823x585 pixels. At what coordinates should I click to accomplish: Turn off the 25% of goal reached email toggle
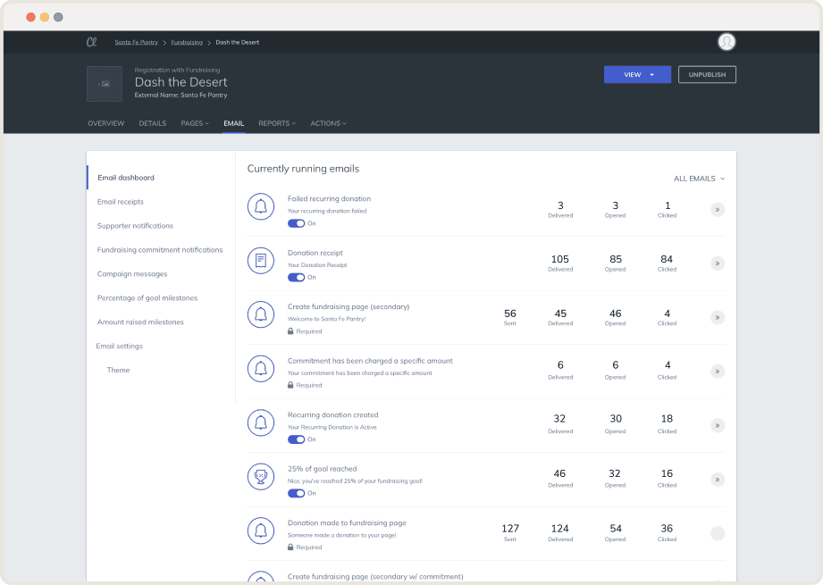pos(296,493)
